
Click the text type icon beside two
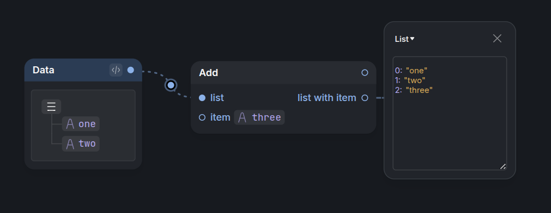tap(70, 143)
